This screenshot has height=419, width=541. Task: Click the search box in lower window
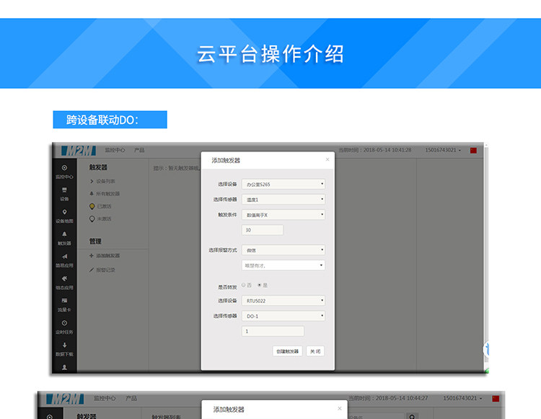point(376,416)
